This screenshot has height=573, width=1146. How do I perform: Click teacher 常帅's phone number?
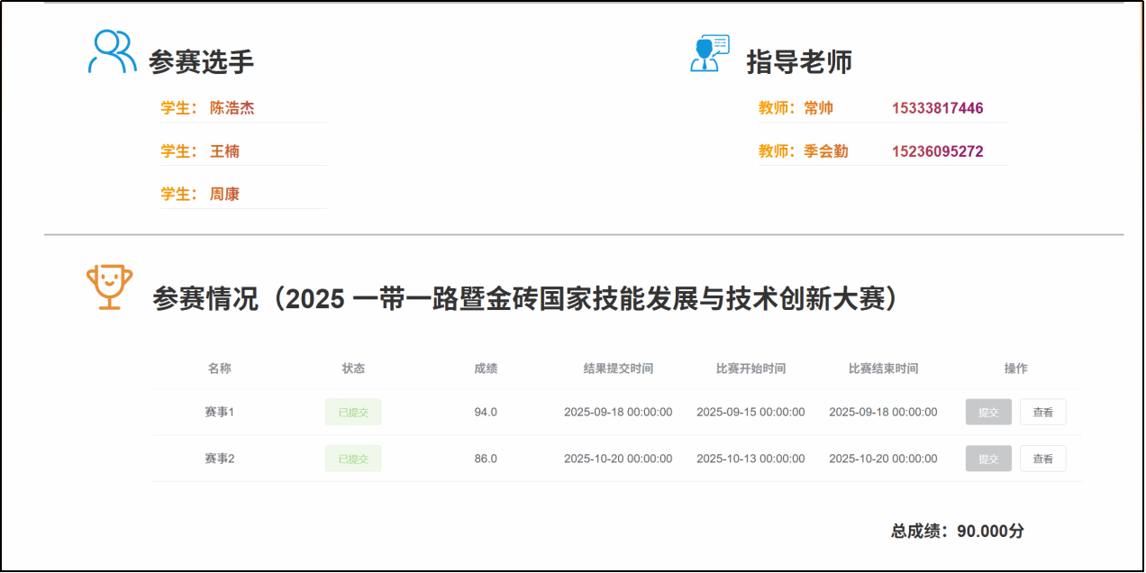tap(937, 108)
